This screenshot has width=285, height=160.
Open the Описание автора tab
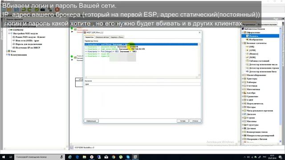click(102, 37)
